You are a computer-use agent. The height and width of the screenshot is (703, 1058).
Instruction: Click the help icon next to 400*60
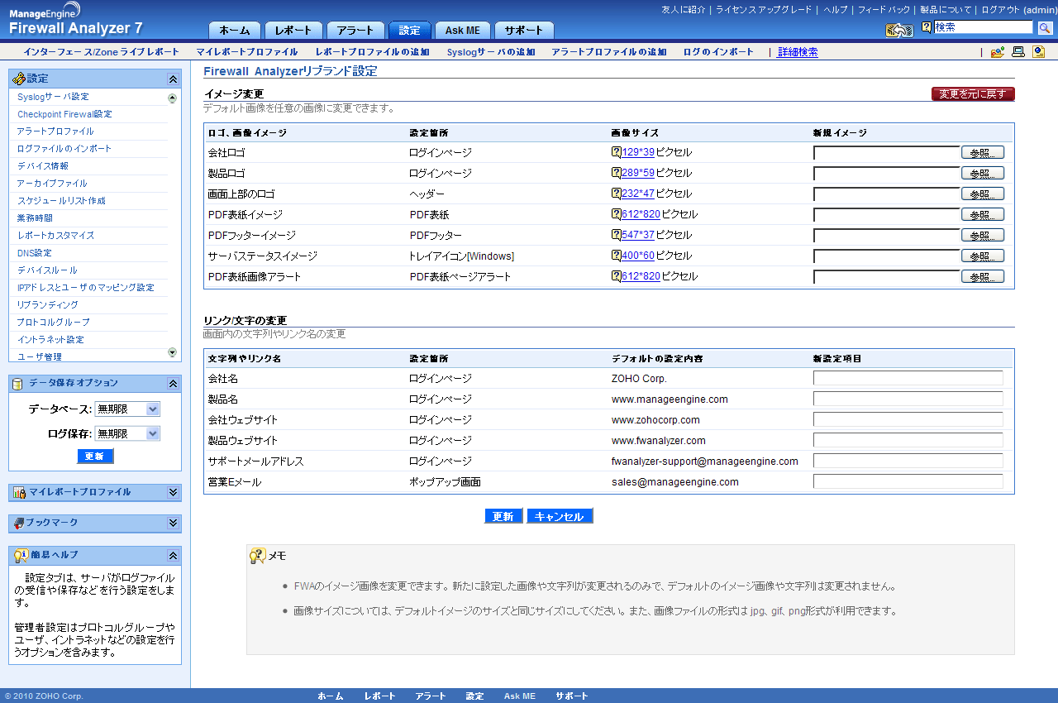click(x=616, y=256)
